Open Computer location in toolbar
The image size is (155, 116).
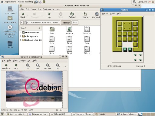coord(96,15)
